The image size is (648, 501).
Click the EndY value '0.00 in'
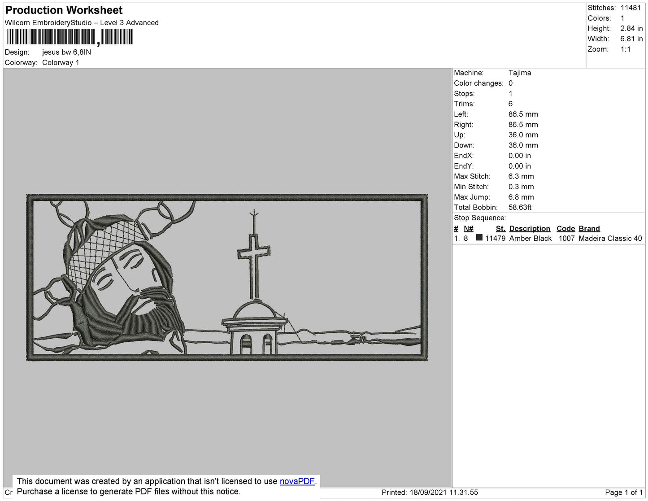519,166
